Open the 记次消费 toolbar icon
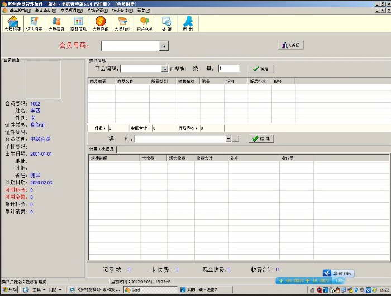The width and height of the screenshot is (391, 296). click(x=34, y=23)
